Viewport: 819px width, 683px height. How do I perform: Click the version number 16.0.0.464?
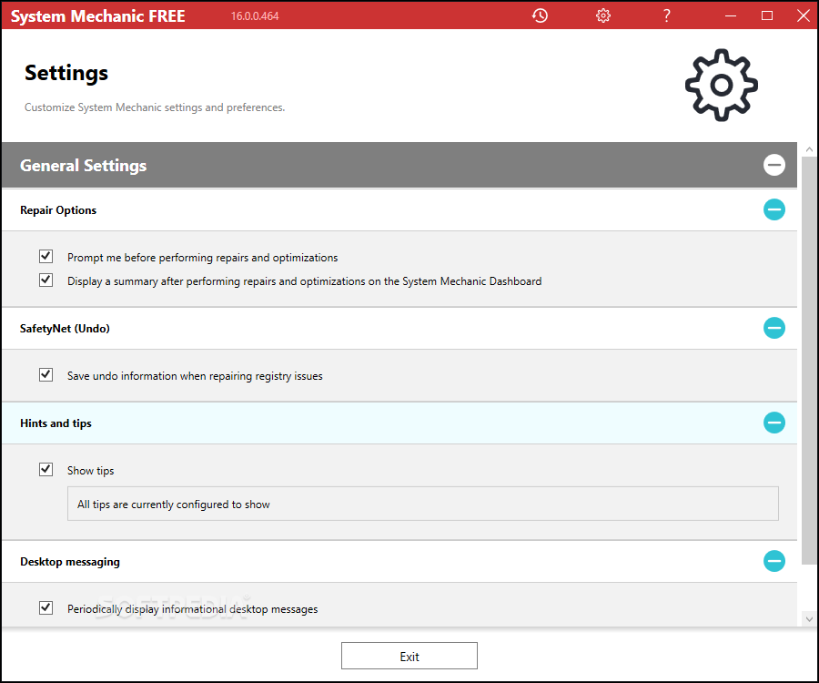[255, 16]
